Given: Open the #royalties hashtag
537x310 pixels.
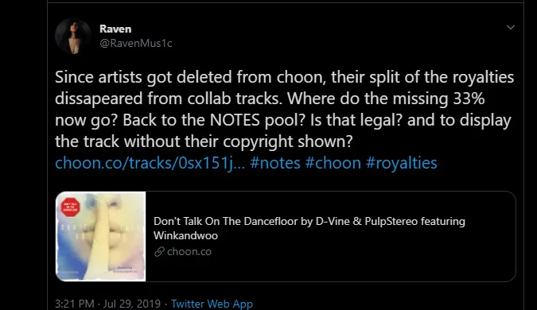Looking at the screenshot, I should [402, 163].
